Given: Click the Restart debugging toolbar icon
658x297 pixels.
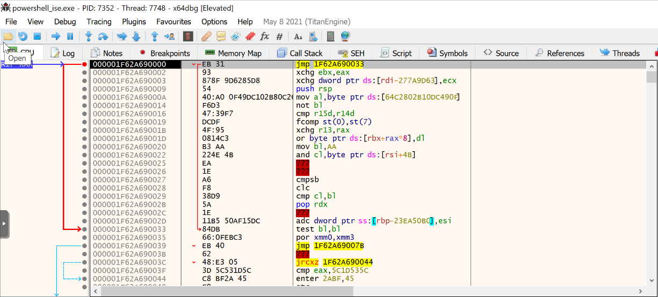Looking at the screenshot, I should pyautogui.click(x=23, y=36).
